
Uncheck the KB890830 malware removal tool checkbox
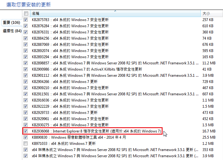pyautogui.click(x=26, y=137)
